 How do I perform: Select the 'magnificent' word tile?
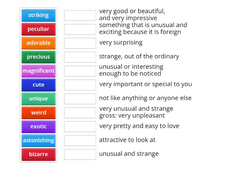38,71
